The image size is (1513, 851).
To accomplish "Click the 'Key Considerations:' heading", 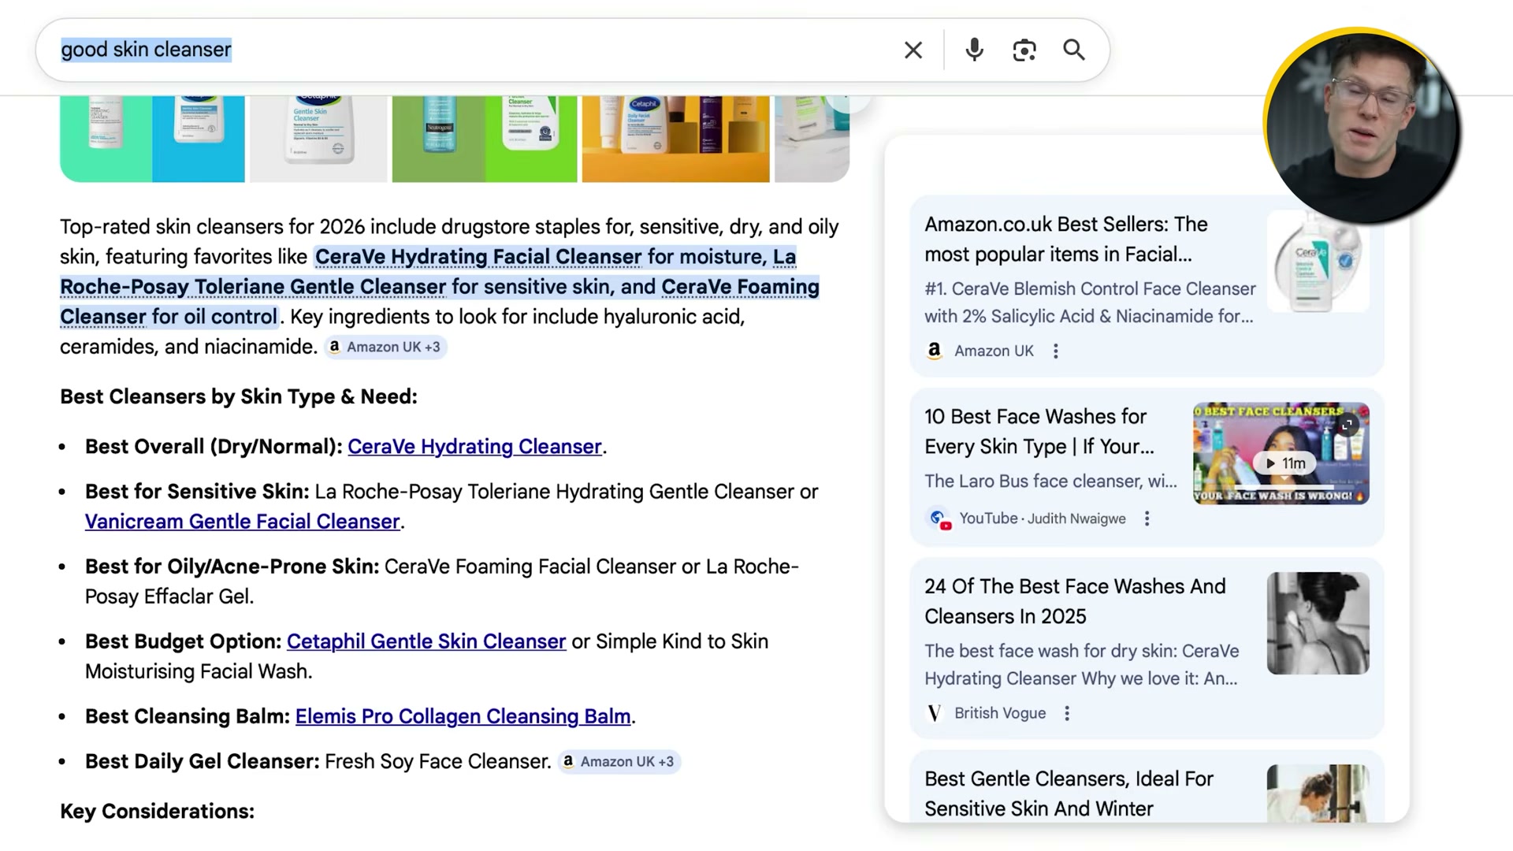I will (157, 812).
